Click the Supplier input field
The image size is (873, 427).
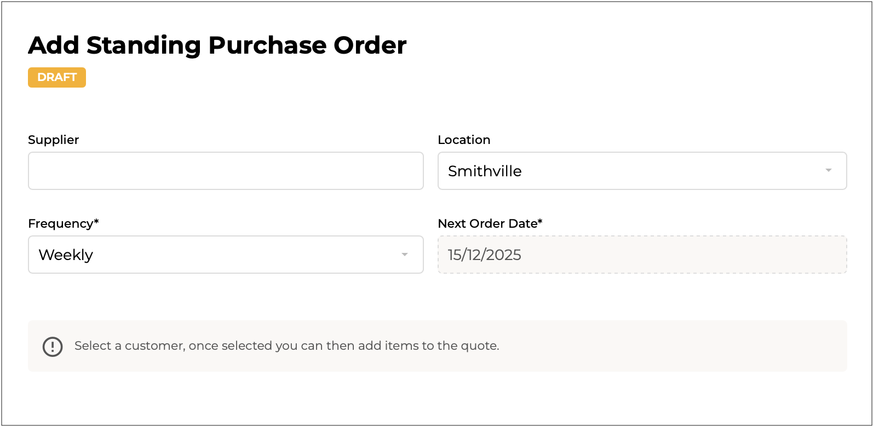coord(226,171)
